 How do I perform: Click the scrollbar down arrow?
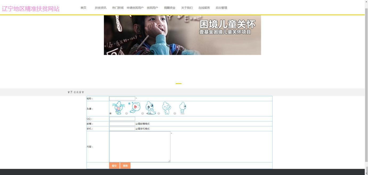point(366,173)
